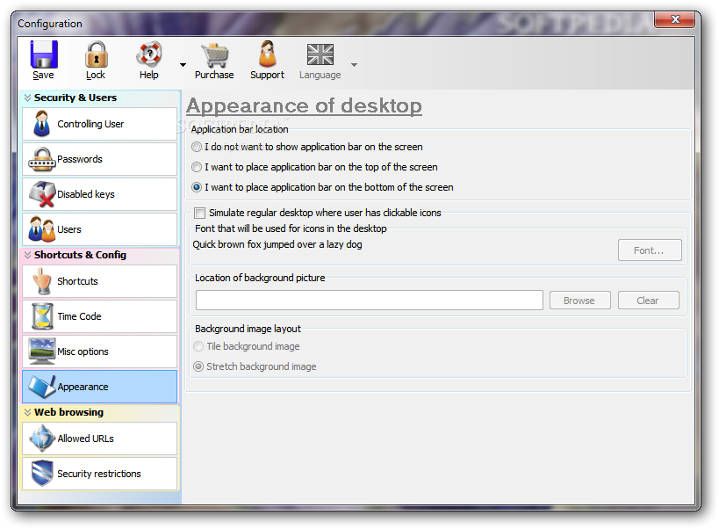Open Controlling User settings page
Viewport: 719px width, 529px height.
pos(99,124)
